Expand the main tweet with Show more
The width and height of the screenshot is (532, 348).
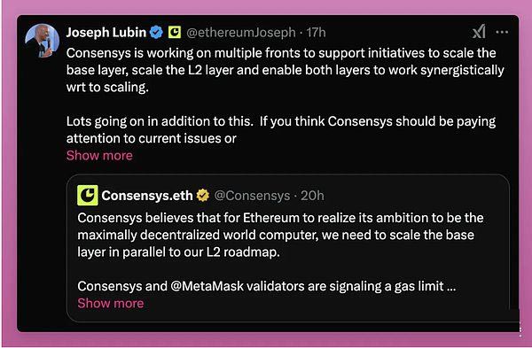coord(99,156)
